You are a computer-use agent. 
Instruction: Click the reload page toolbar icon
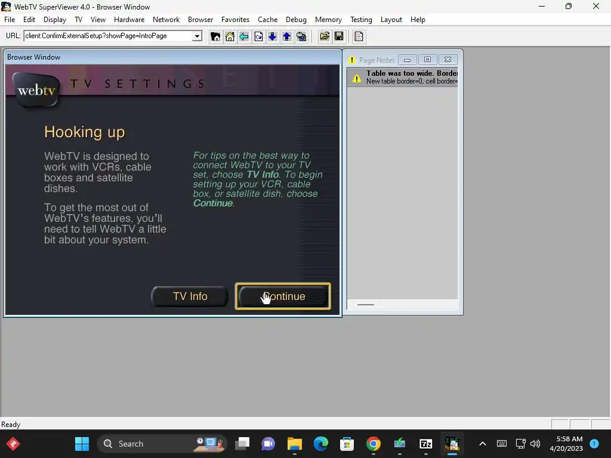pos(258,36)
